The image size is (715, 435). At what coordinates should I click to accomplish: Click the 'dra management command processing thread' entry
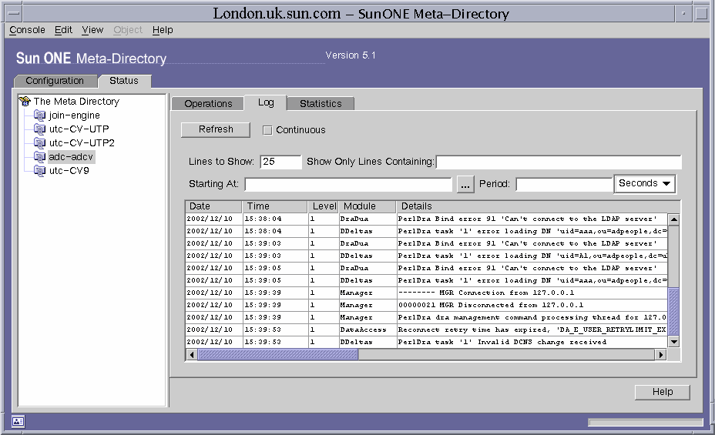click(532, 317)
